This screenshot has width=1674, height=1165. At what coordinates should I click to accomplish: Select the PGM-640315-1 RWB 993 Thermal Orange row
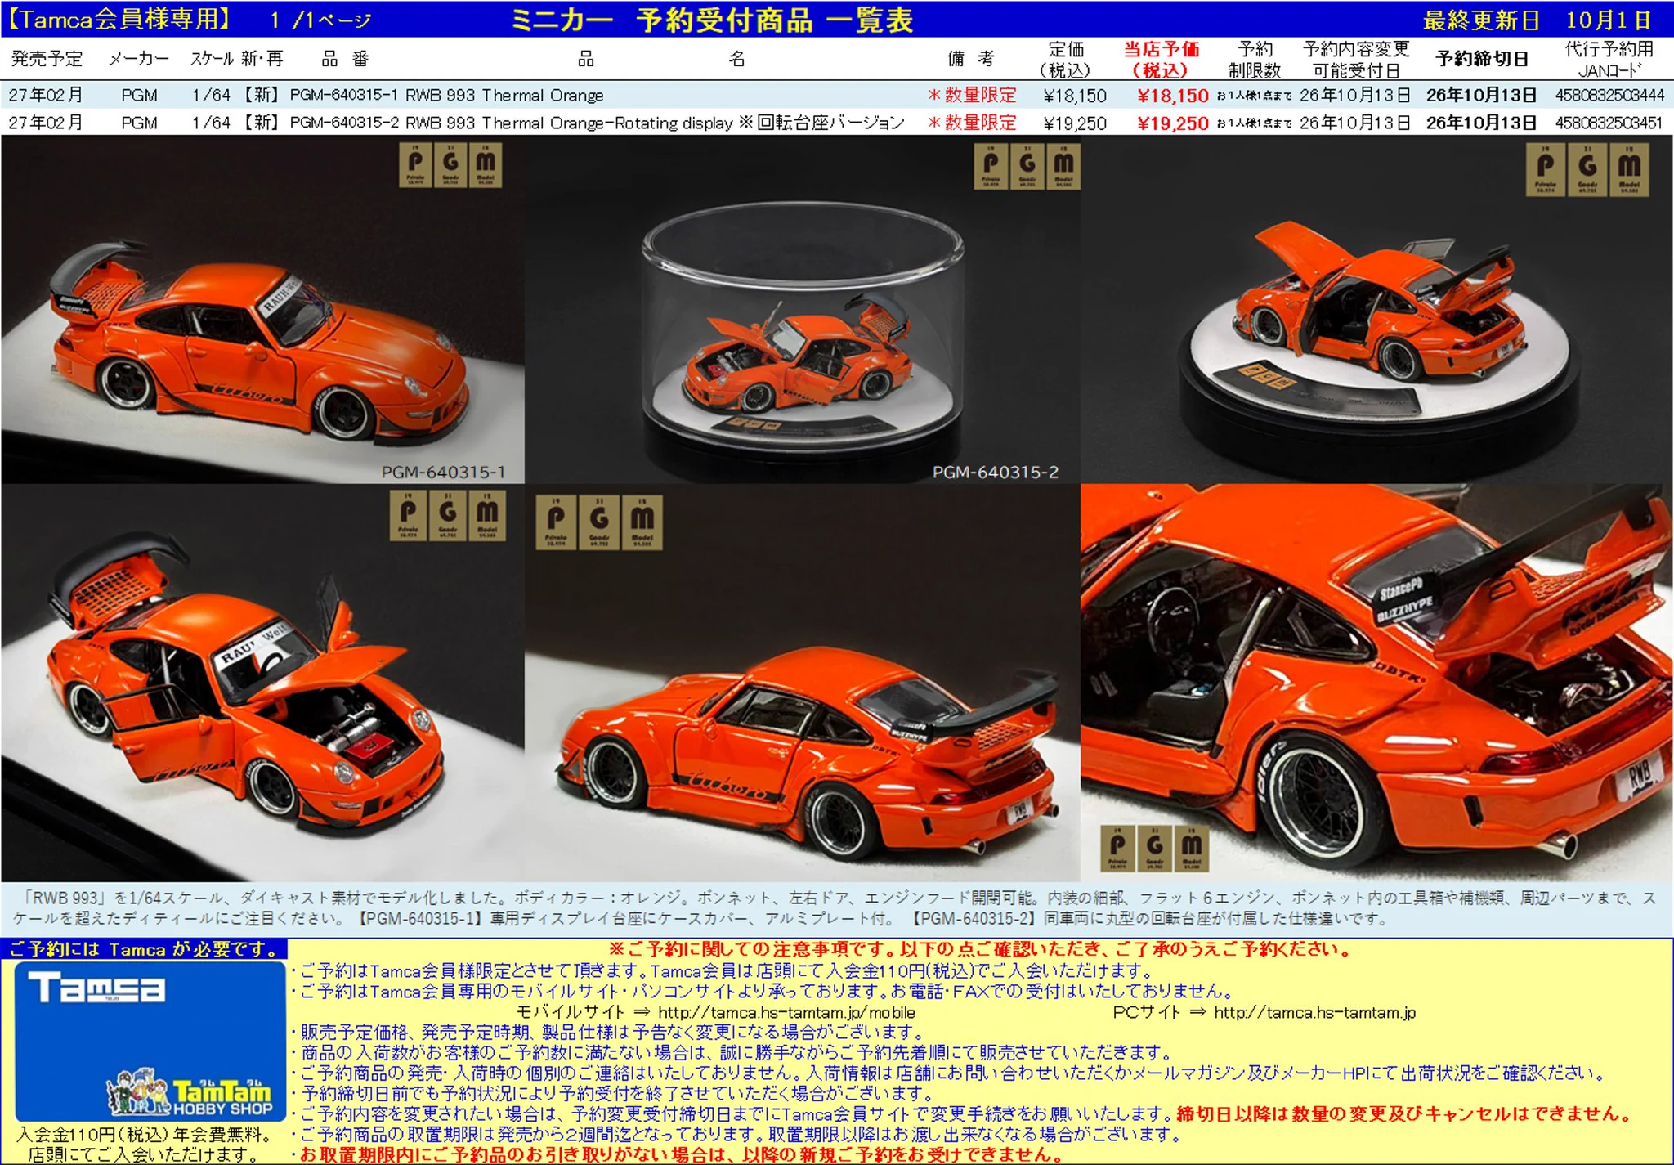coord(836,95)
